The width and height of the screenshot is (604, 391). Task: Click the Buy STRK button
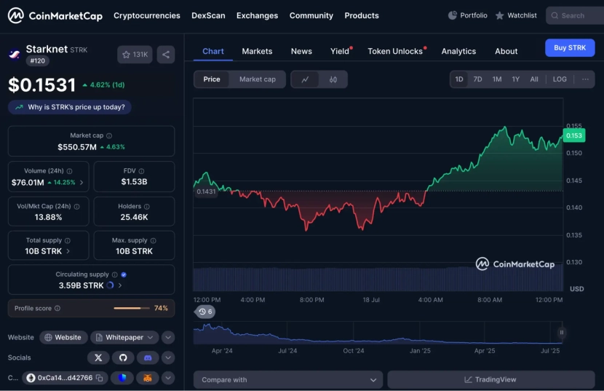click(569, 48)
